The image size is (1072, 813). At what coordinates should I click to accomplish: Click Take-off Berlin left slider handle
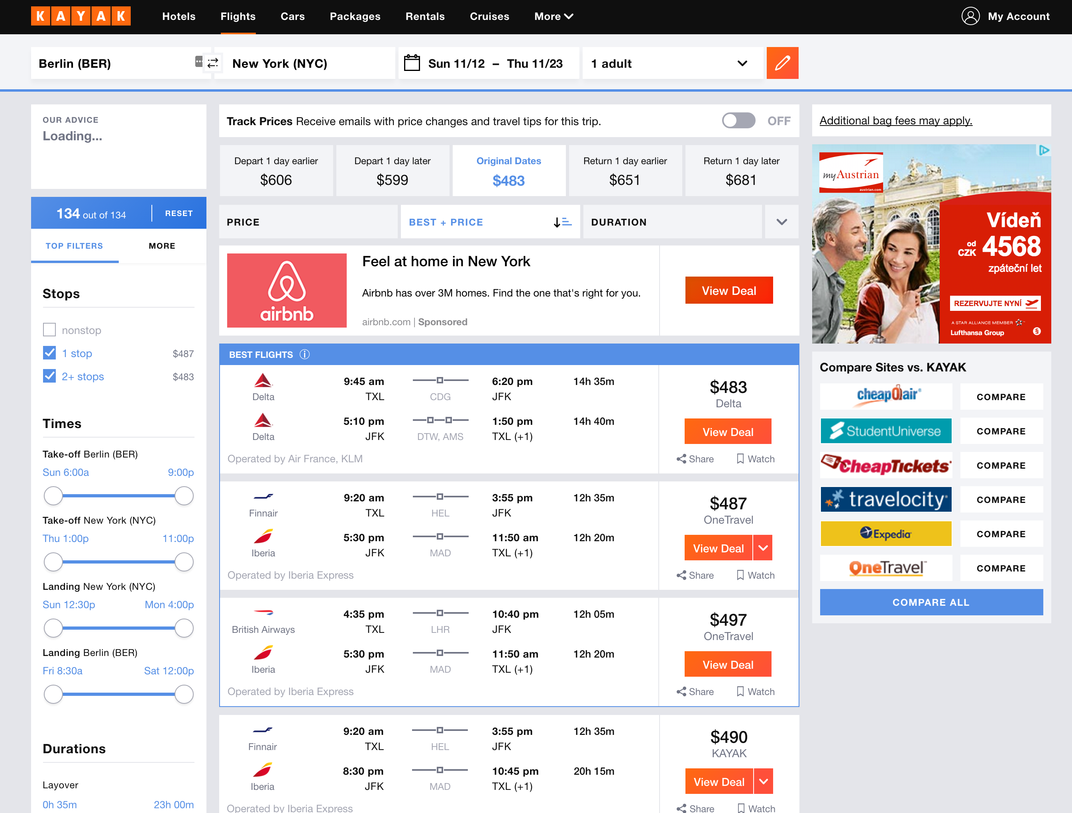[53, 496]
